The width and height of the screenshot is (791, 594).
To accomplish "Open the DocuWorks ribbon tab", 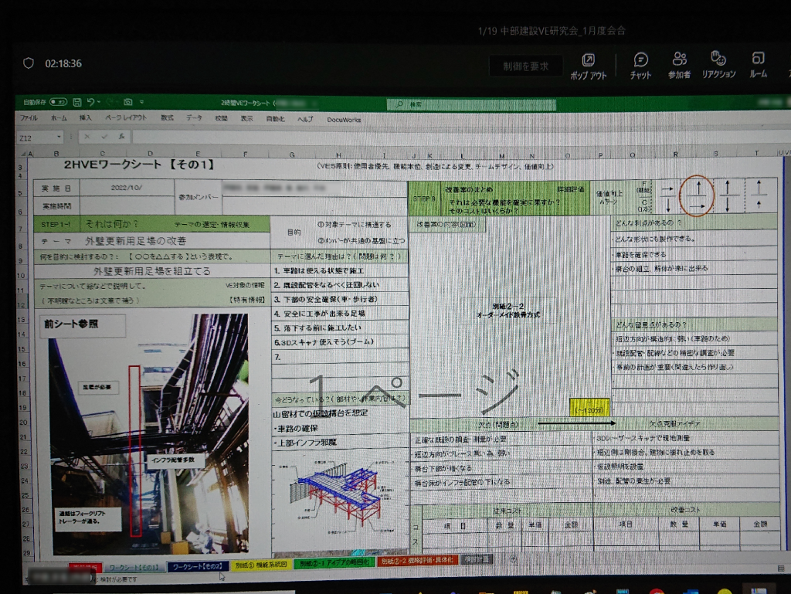I will pyautogui.click(x=344, y=120).
